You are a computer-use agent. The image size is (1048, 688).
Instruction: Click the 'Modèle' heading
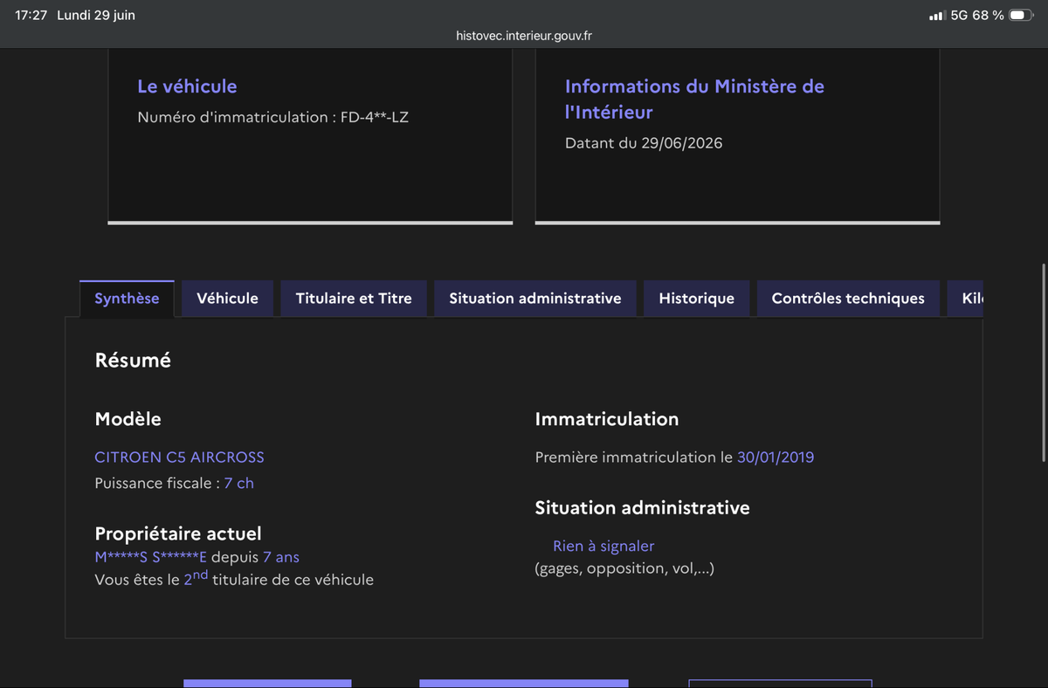click(128, 419)
